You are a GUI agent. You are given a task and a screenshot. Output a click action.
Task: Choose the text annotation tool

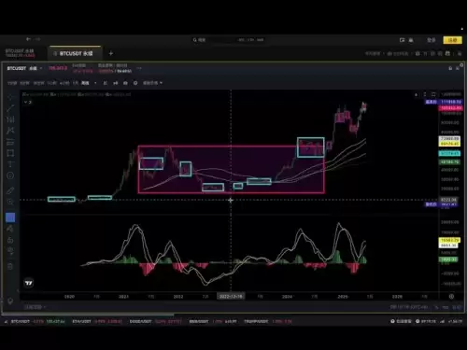coord(10,164)
